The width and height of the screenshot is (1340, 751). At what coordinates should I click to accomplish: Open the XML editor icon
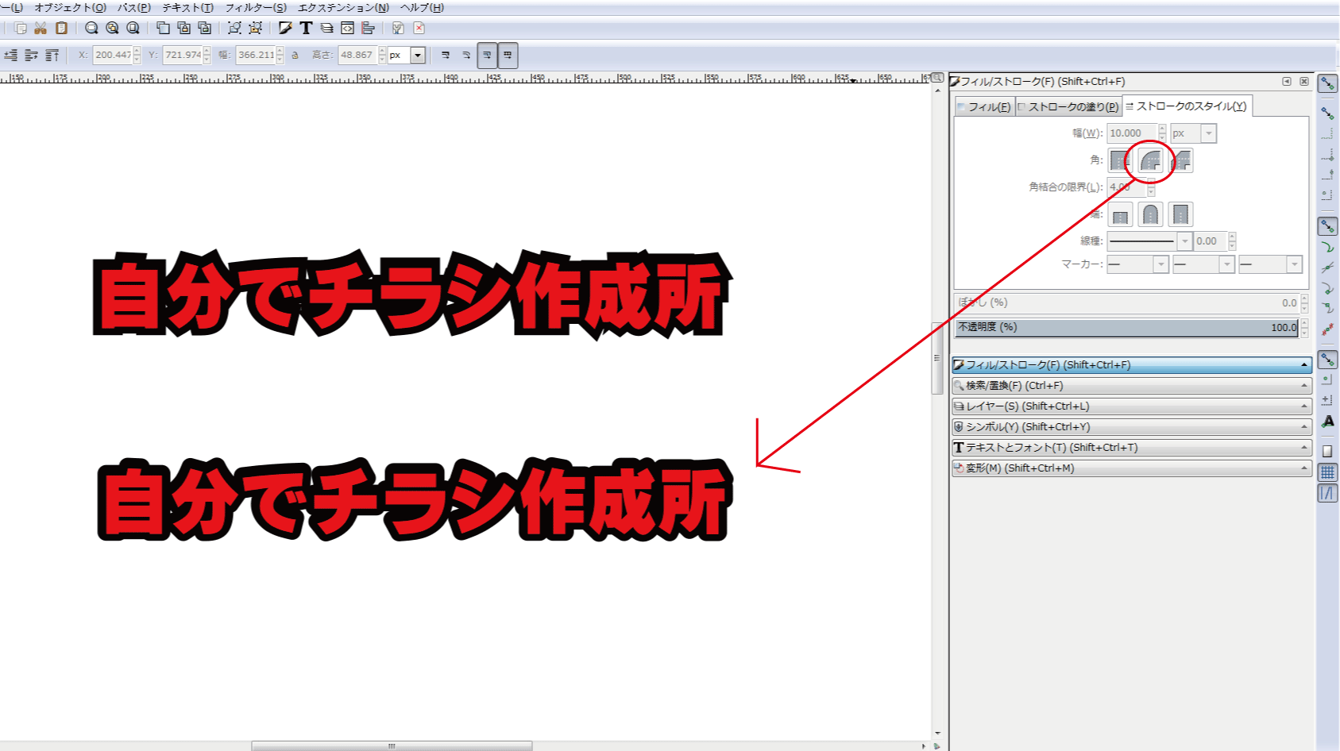347,28
